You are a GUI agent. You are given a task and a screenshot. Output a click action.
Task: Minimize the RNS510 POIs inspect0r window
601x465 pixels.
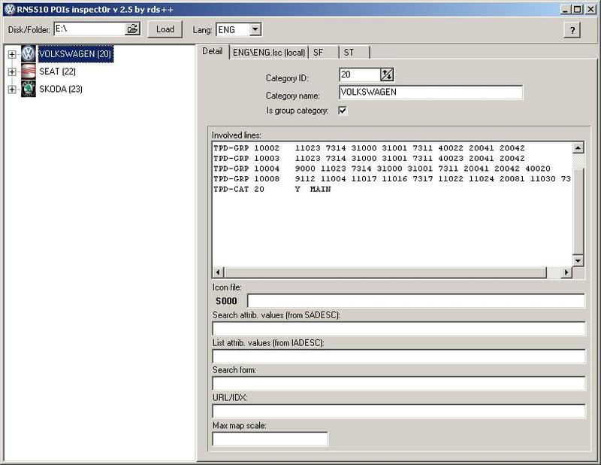pos(565,9)
